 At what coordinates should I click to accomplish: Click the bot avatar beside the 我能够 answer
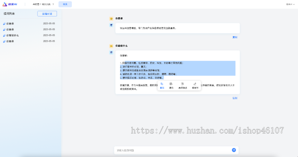pos(111,52)
